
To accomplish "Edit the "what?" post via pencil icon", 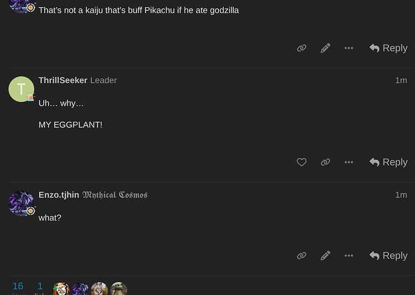I will click(x=325, y=255).
